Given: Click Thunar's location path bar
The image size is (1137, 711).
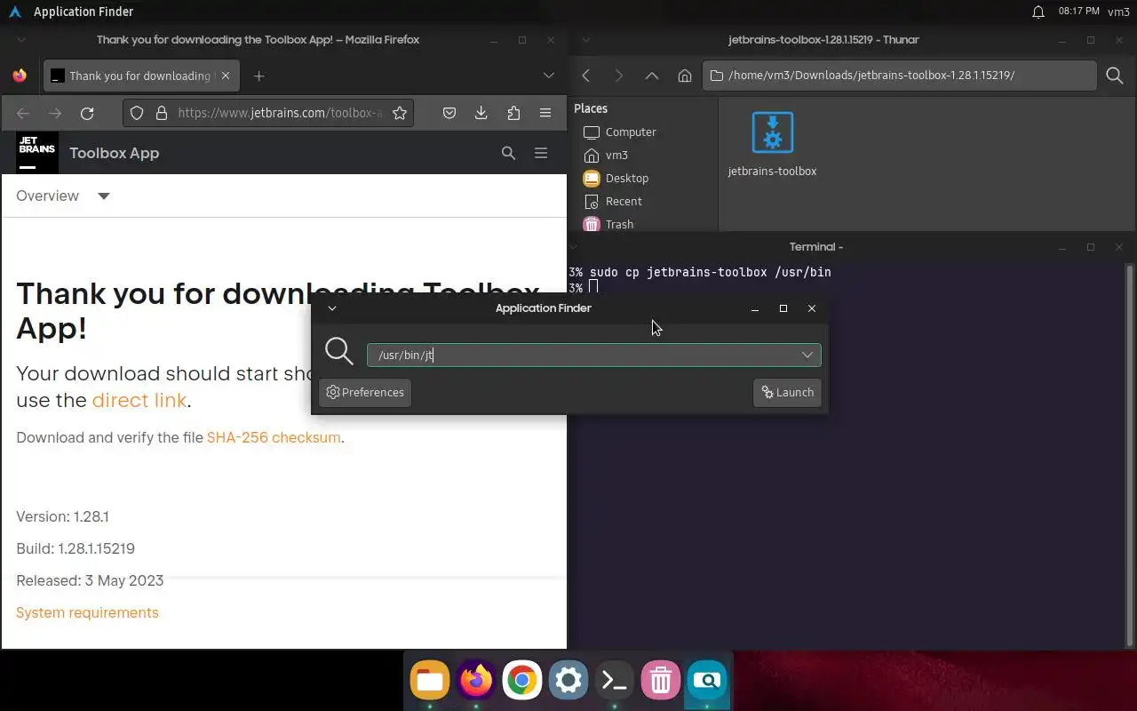Looking at the screenshot, I should tap(899, 76).
